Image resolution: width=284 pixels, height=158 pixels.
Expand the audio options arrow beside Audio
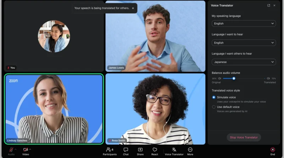tap(16, 149)
